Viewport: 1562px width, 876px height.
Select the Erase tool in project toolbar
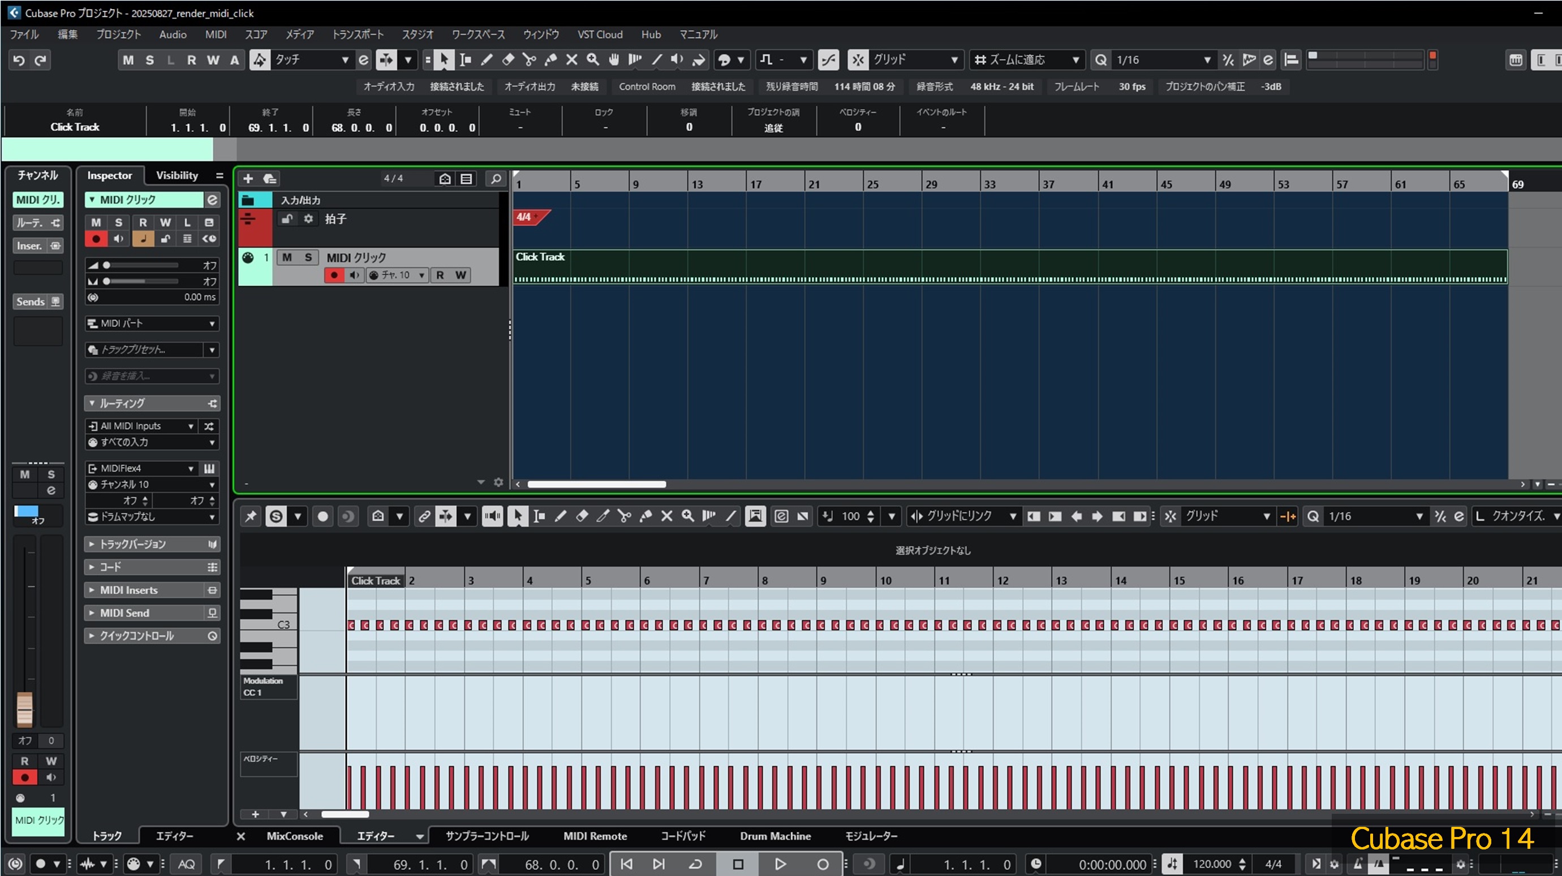508,59
